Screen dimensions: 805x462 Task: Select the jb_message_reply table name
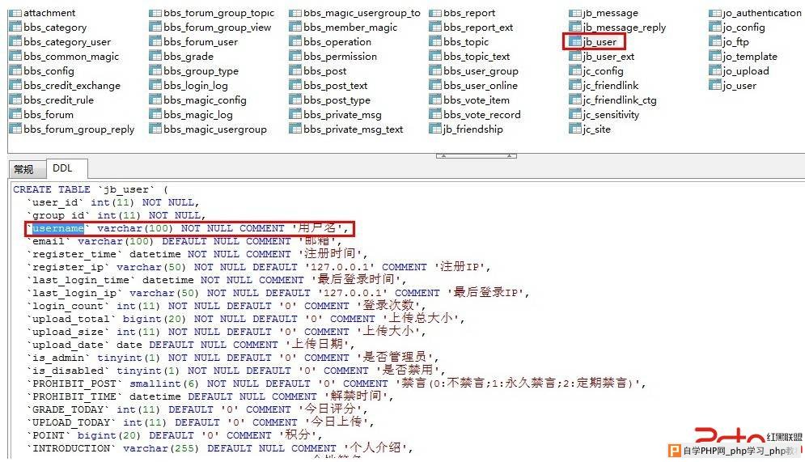(625, 28)
